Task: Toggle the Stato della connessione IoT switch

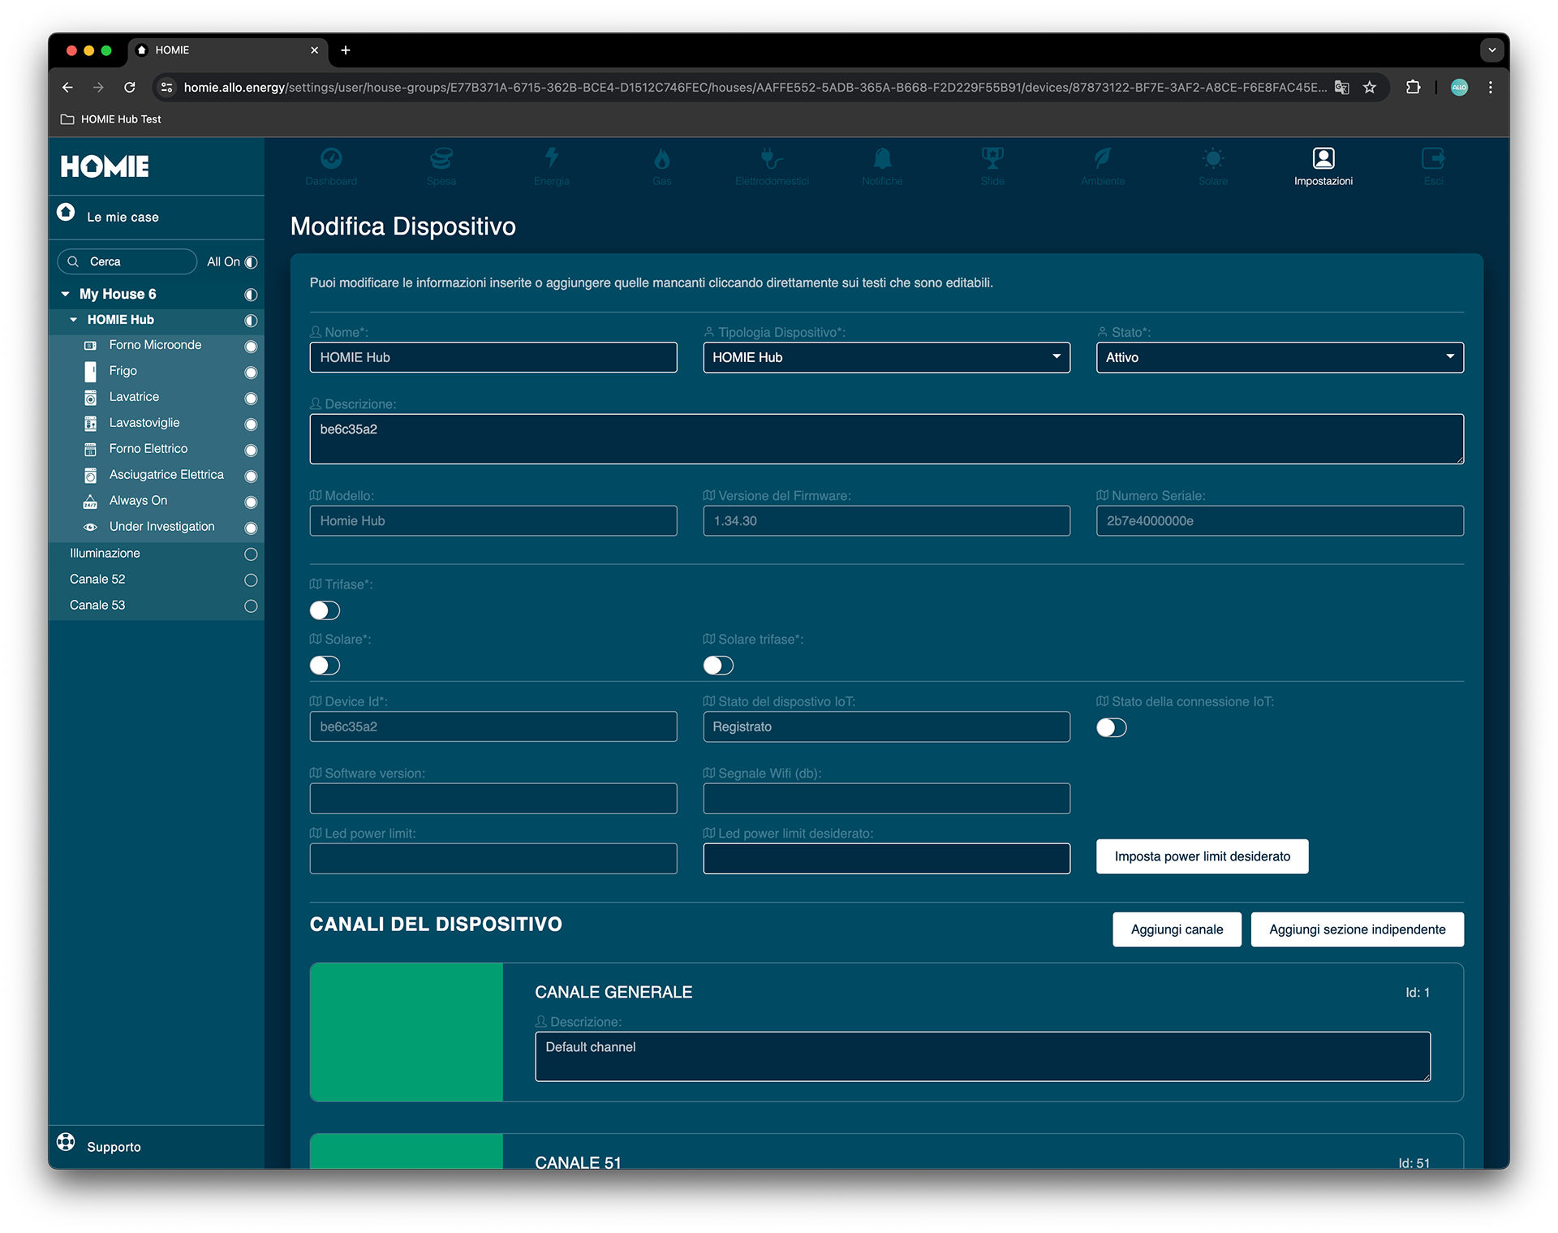Action: click(1112, 727)
